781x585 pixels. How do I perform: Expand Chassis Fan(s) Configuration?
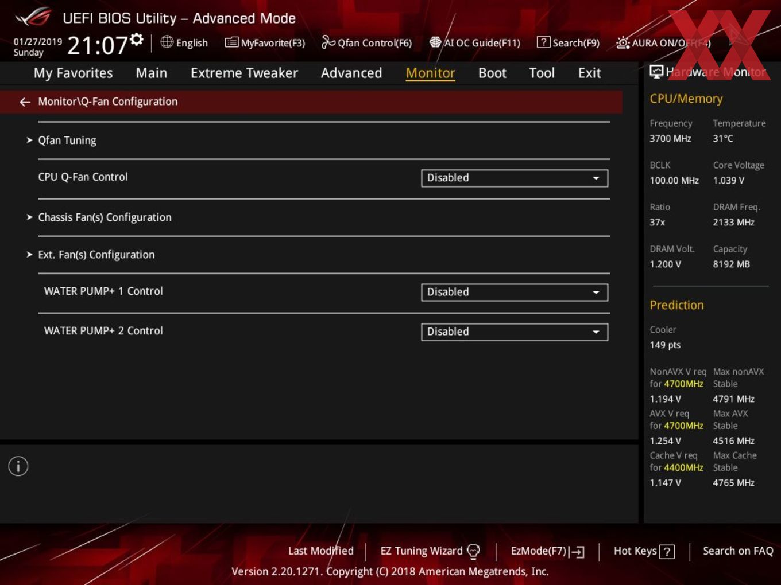[105, 217]
